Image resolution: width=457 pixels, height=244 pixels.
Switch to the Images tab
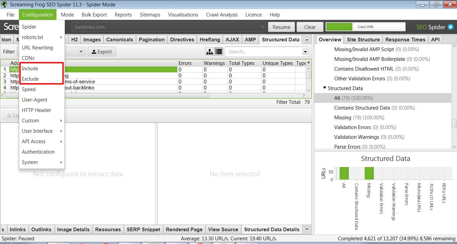point(92,40)
